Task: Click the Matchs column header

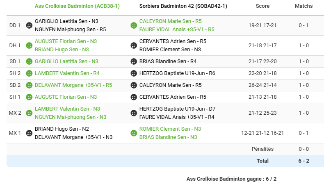Action: (x=303, y=6)
